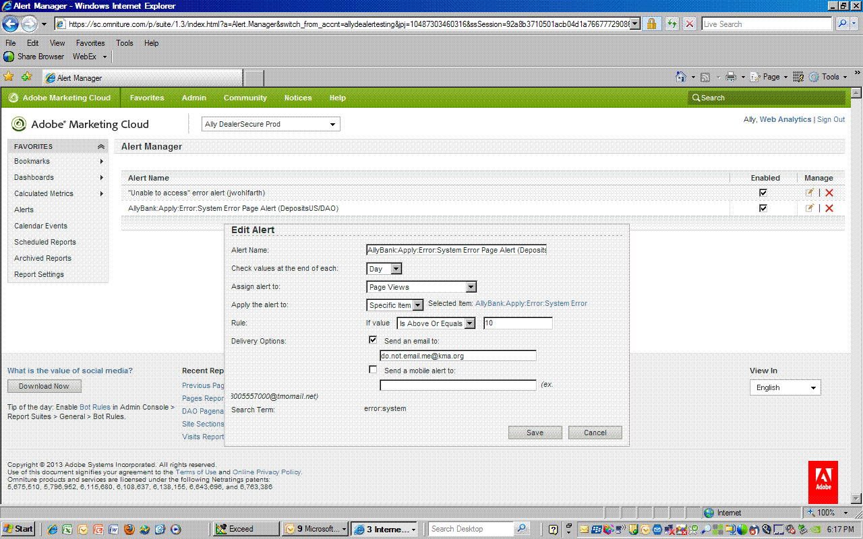Open the View menu
The width and height of the screenshot is (863, 539).
[x=58, y=43]
